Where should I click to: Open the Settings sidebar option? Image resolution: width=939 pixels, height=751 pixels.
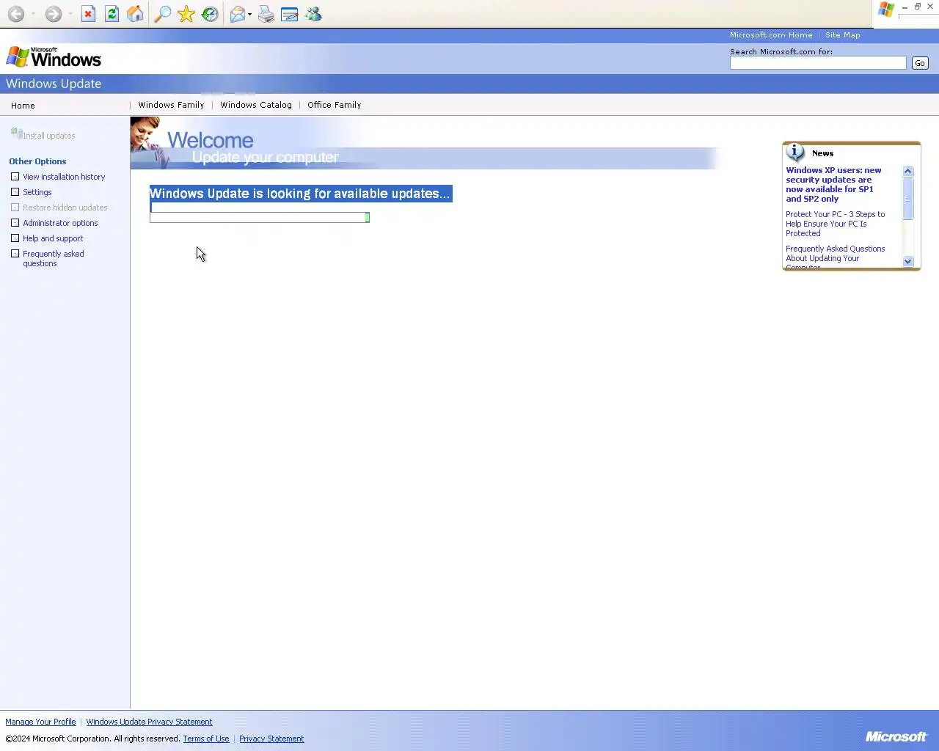point(37,192)
